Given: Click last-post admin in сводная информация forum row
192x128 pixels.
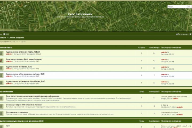Looking at the screenshot, I should (x=175, y=99).
